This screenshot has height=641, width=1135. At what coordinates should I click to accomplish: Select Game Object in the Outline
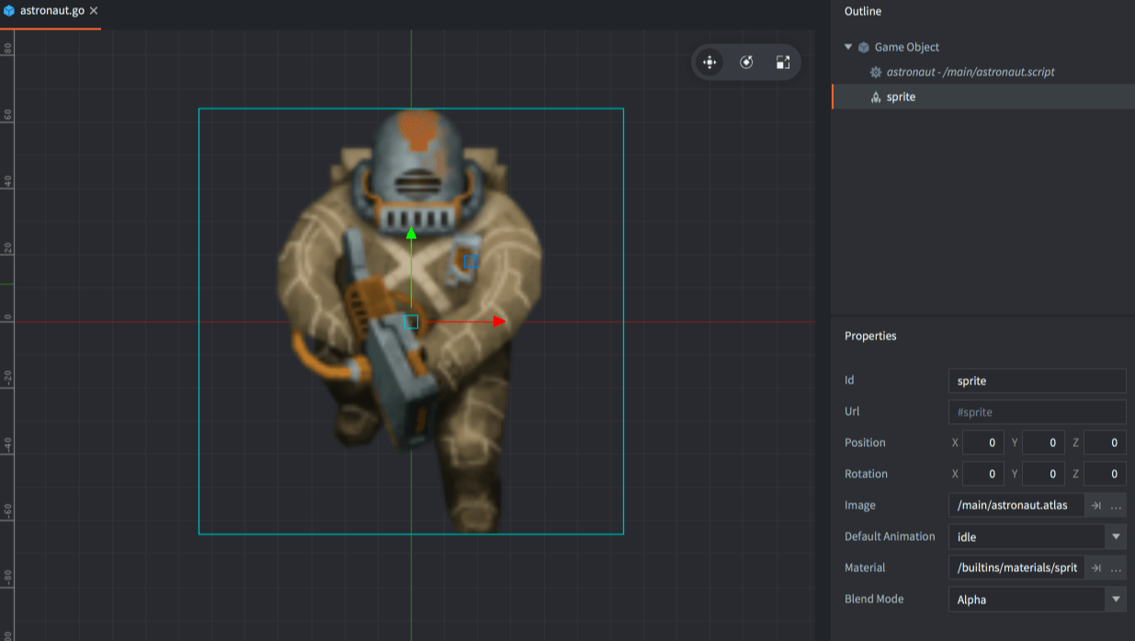point(906,47)
